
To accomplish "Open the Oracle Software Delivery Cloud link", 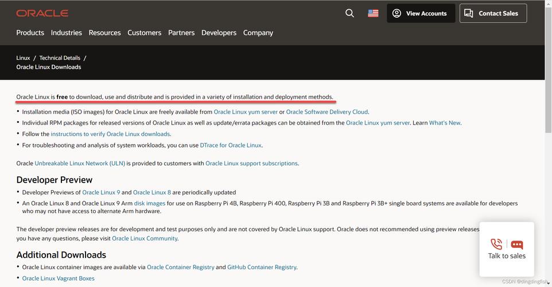I will [x=326, y=112].
